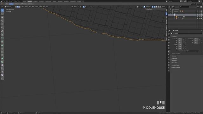This screenshot has width=203, height=114.
Task: Adjust the Location X value field
Action: coord(180,39)
